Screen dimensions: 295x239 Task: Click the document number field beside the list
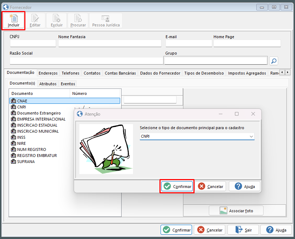point(150,100)
